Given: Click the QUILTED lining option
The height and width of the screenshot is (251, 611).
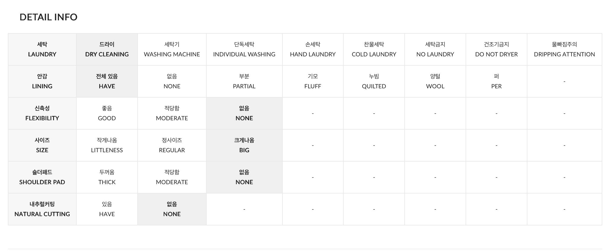Looking at the screenshot, I should tap(374, 81).
